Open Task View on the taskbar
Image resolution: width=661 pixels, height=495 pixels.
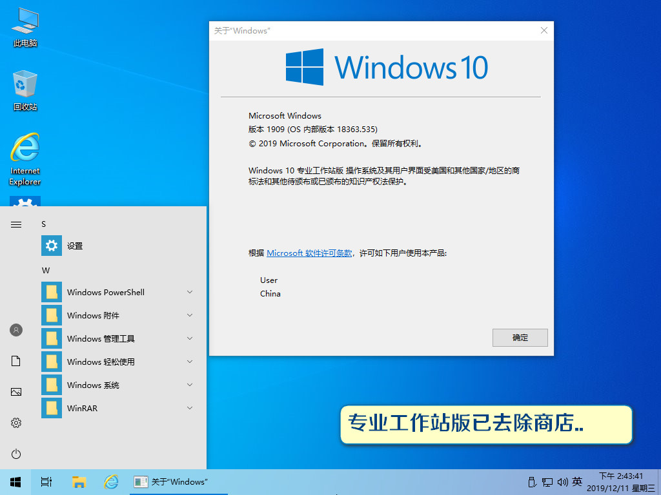coord(46,482)
